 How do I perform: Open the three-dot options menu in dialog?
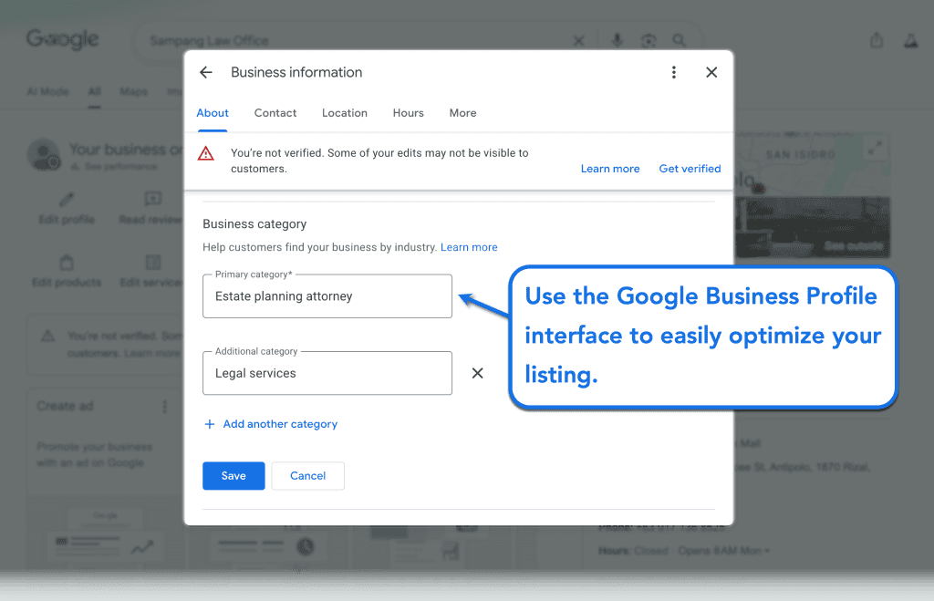(x=674, y=72)
